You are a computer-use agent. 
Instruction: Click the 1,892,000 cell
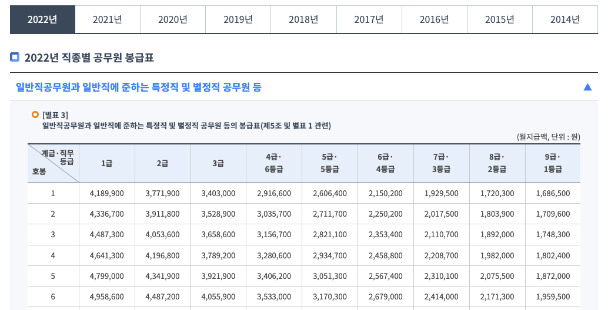[x=497, y=234]
